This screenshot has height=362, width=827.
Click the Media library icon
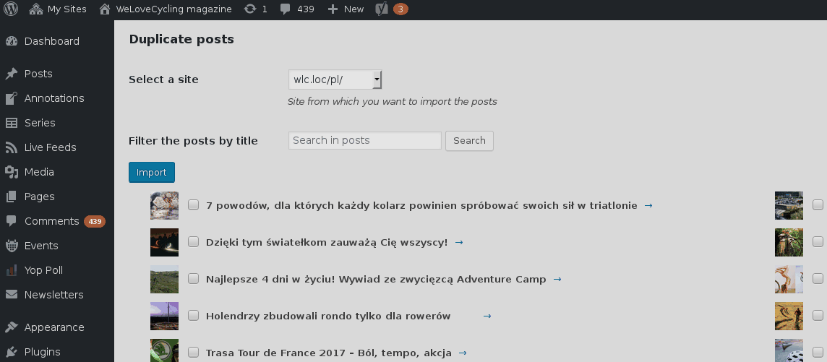(12, 172)
